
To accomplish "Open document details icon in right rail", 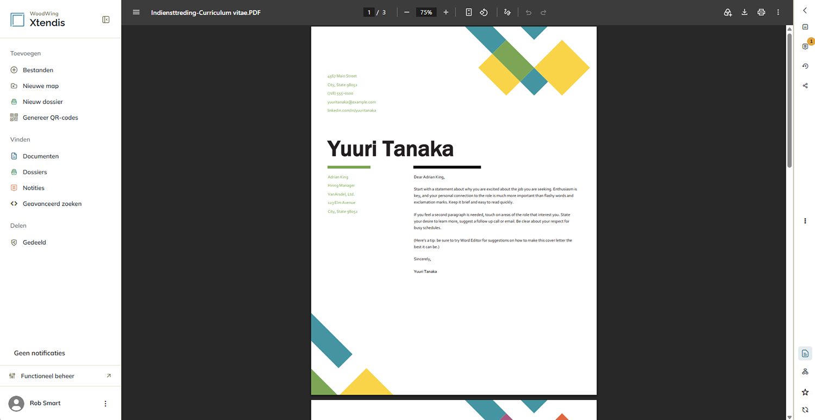I will pos(805,27).
